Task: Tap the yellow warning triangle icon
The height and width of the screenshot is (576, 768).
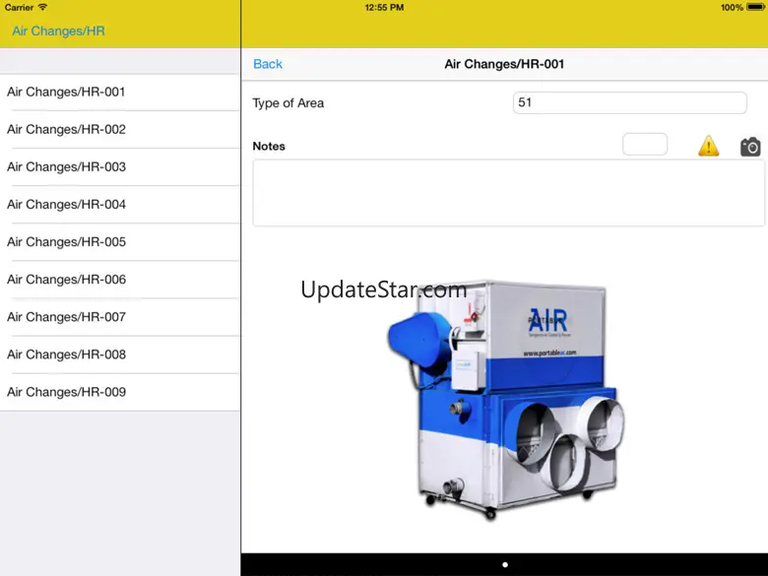Action: click(708, 146)
